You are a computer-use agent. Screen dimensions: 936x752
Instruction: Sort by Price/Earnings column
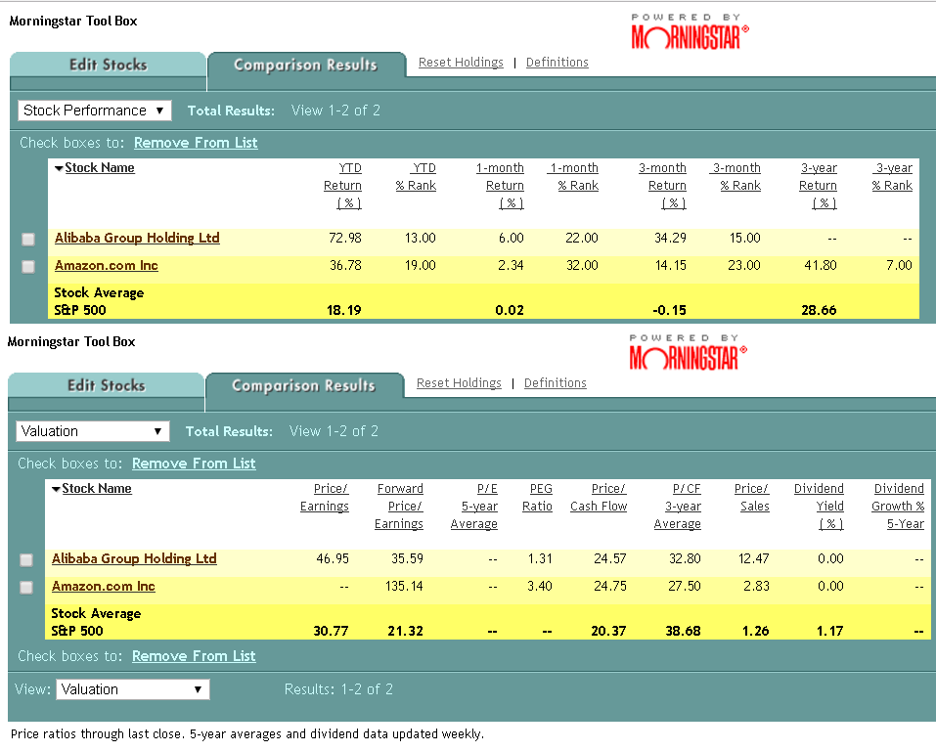pyautogui.click(x=325, y=497)
